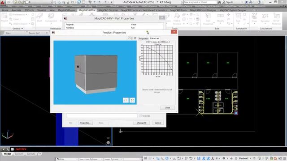Click the Properties... button in Part Properties
The width and height of the screenshot is (287, 161).
[x=85, y=123]
